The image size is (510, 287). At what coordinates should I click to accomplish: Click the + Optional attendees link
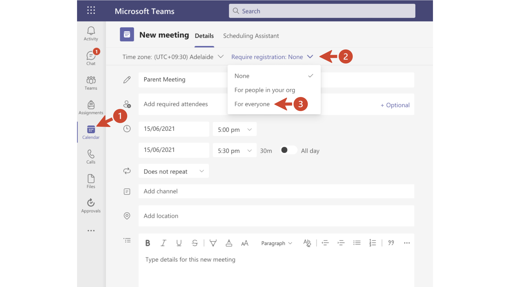pos(395,105)
